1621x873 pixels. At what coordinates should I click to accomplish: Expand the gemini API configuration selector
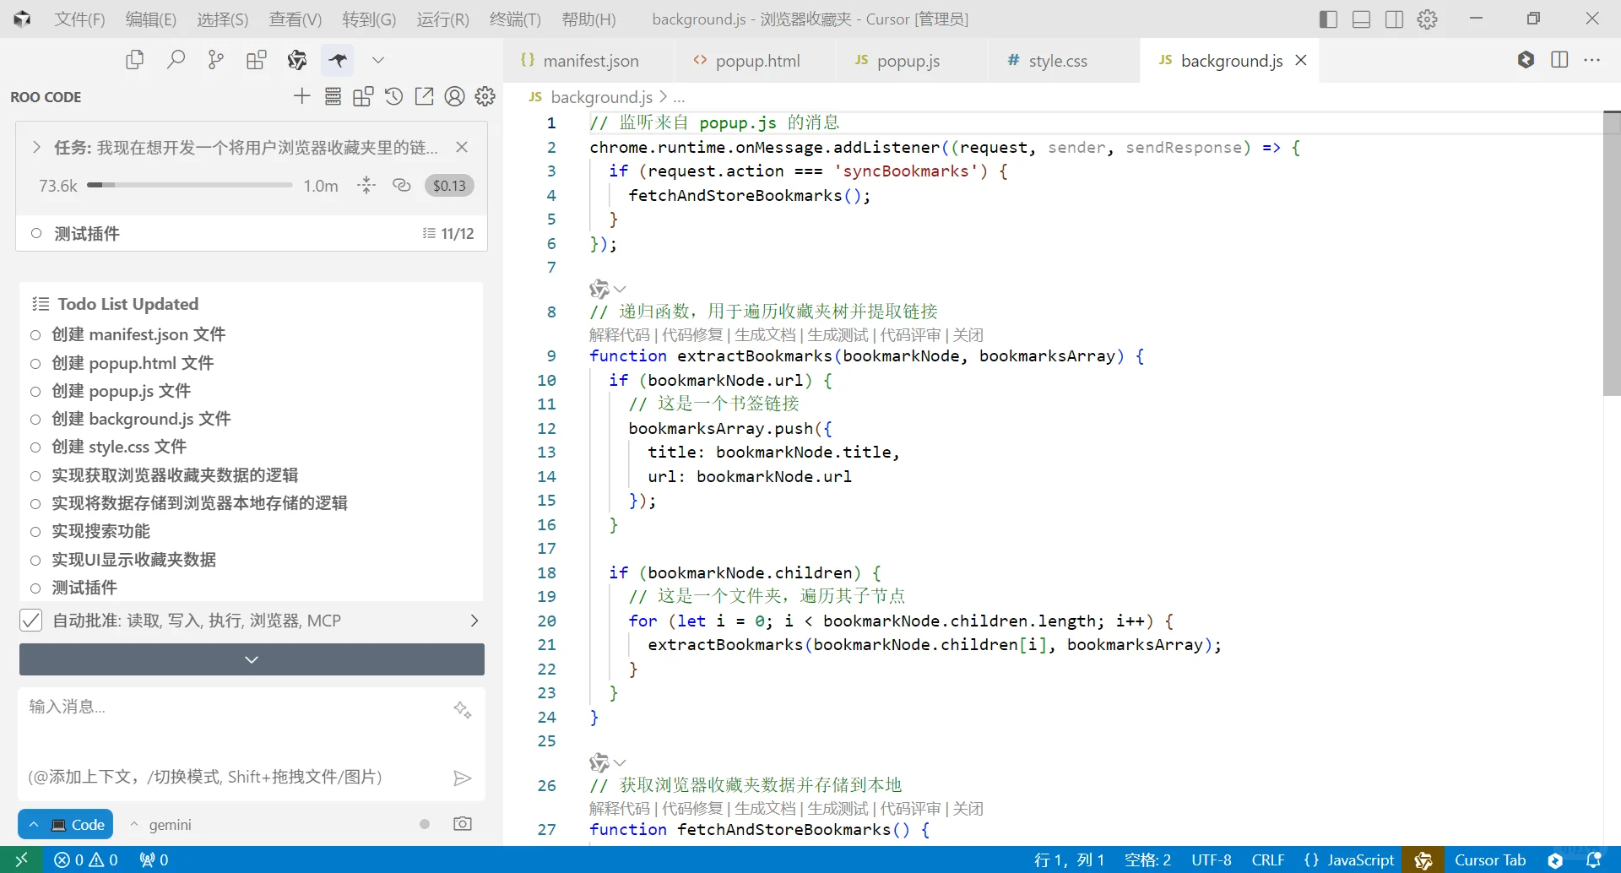pos(161,825)
